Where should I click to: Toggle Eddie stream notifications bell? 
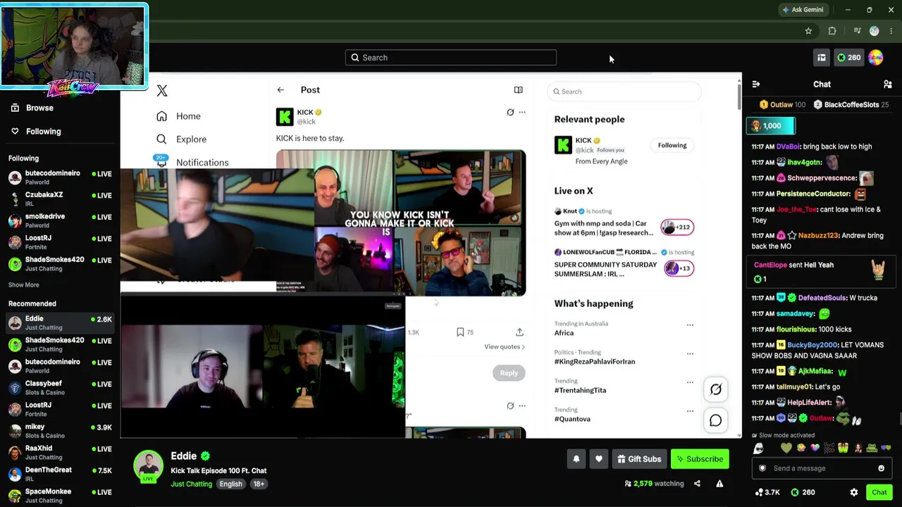(576, 459)
